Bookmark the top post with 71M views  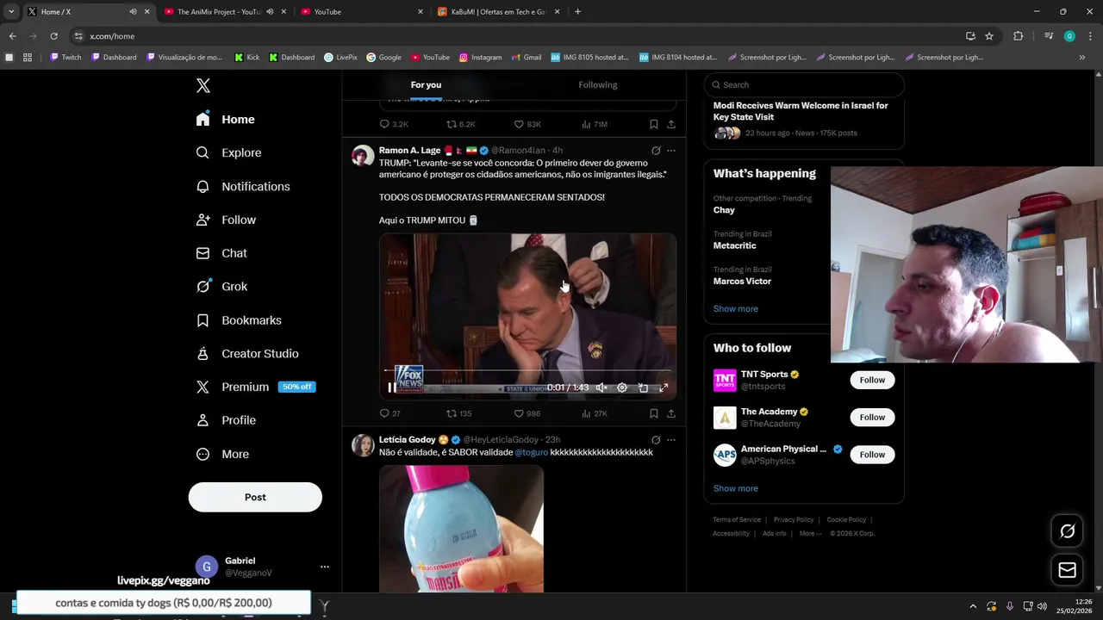point(654,124)
